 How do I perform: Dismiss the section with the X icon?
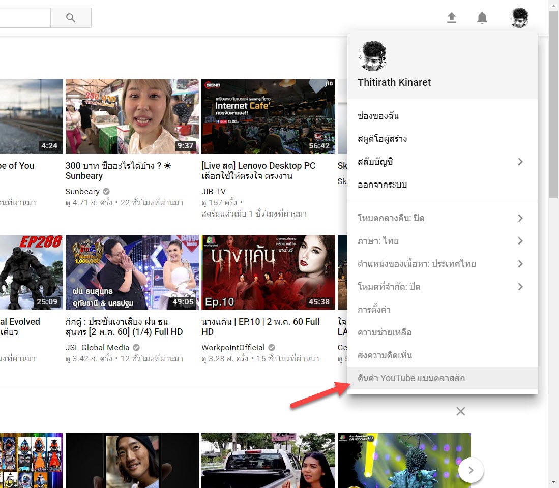pos(461,411)
